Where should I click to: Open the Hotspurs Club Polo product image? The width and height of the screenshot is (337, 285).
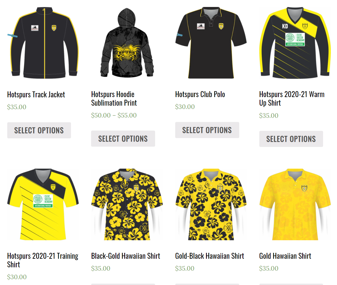211,43
